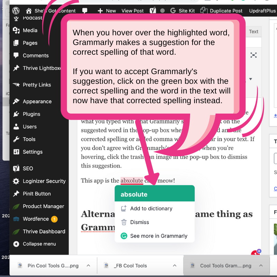Switch to the Text editor tab

[x=253, y=32]
